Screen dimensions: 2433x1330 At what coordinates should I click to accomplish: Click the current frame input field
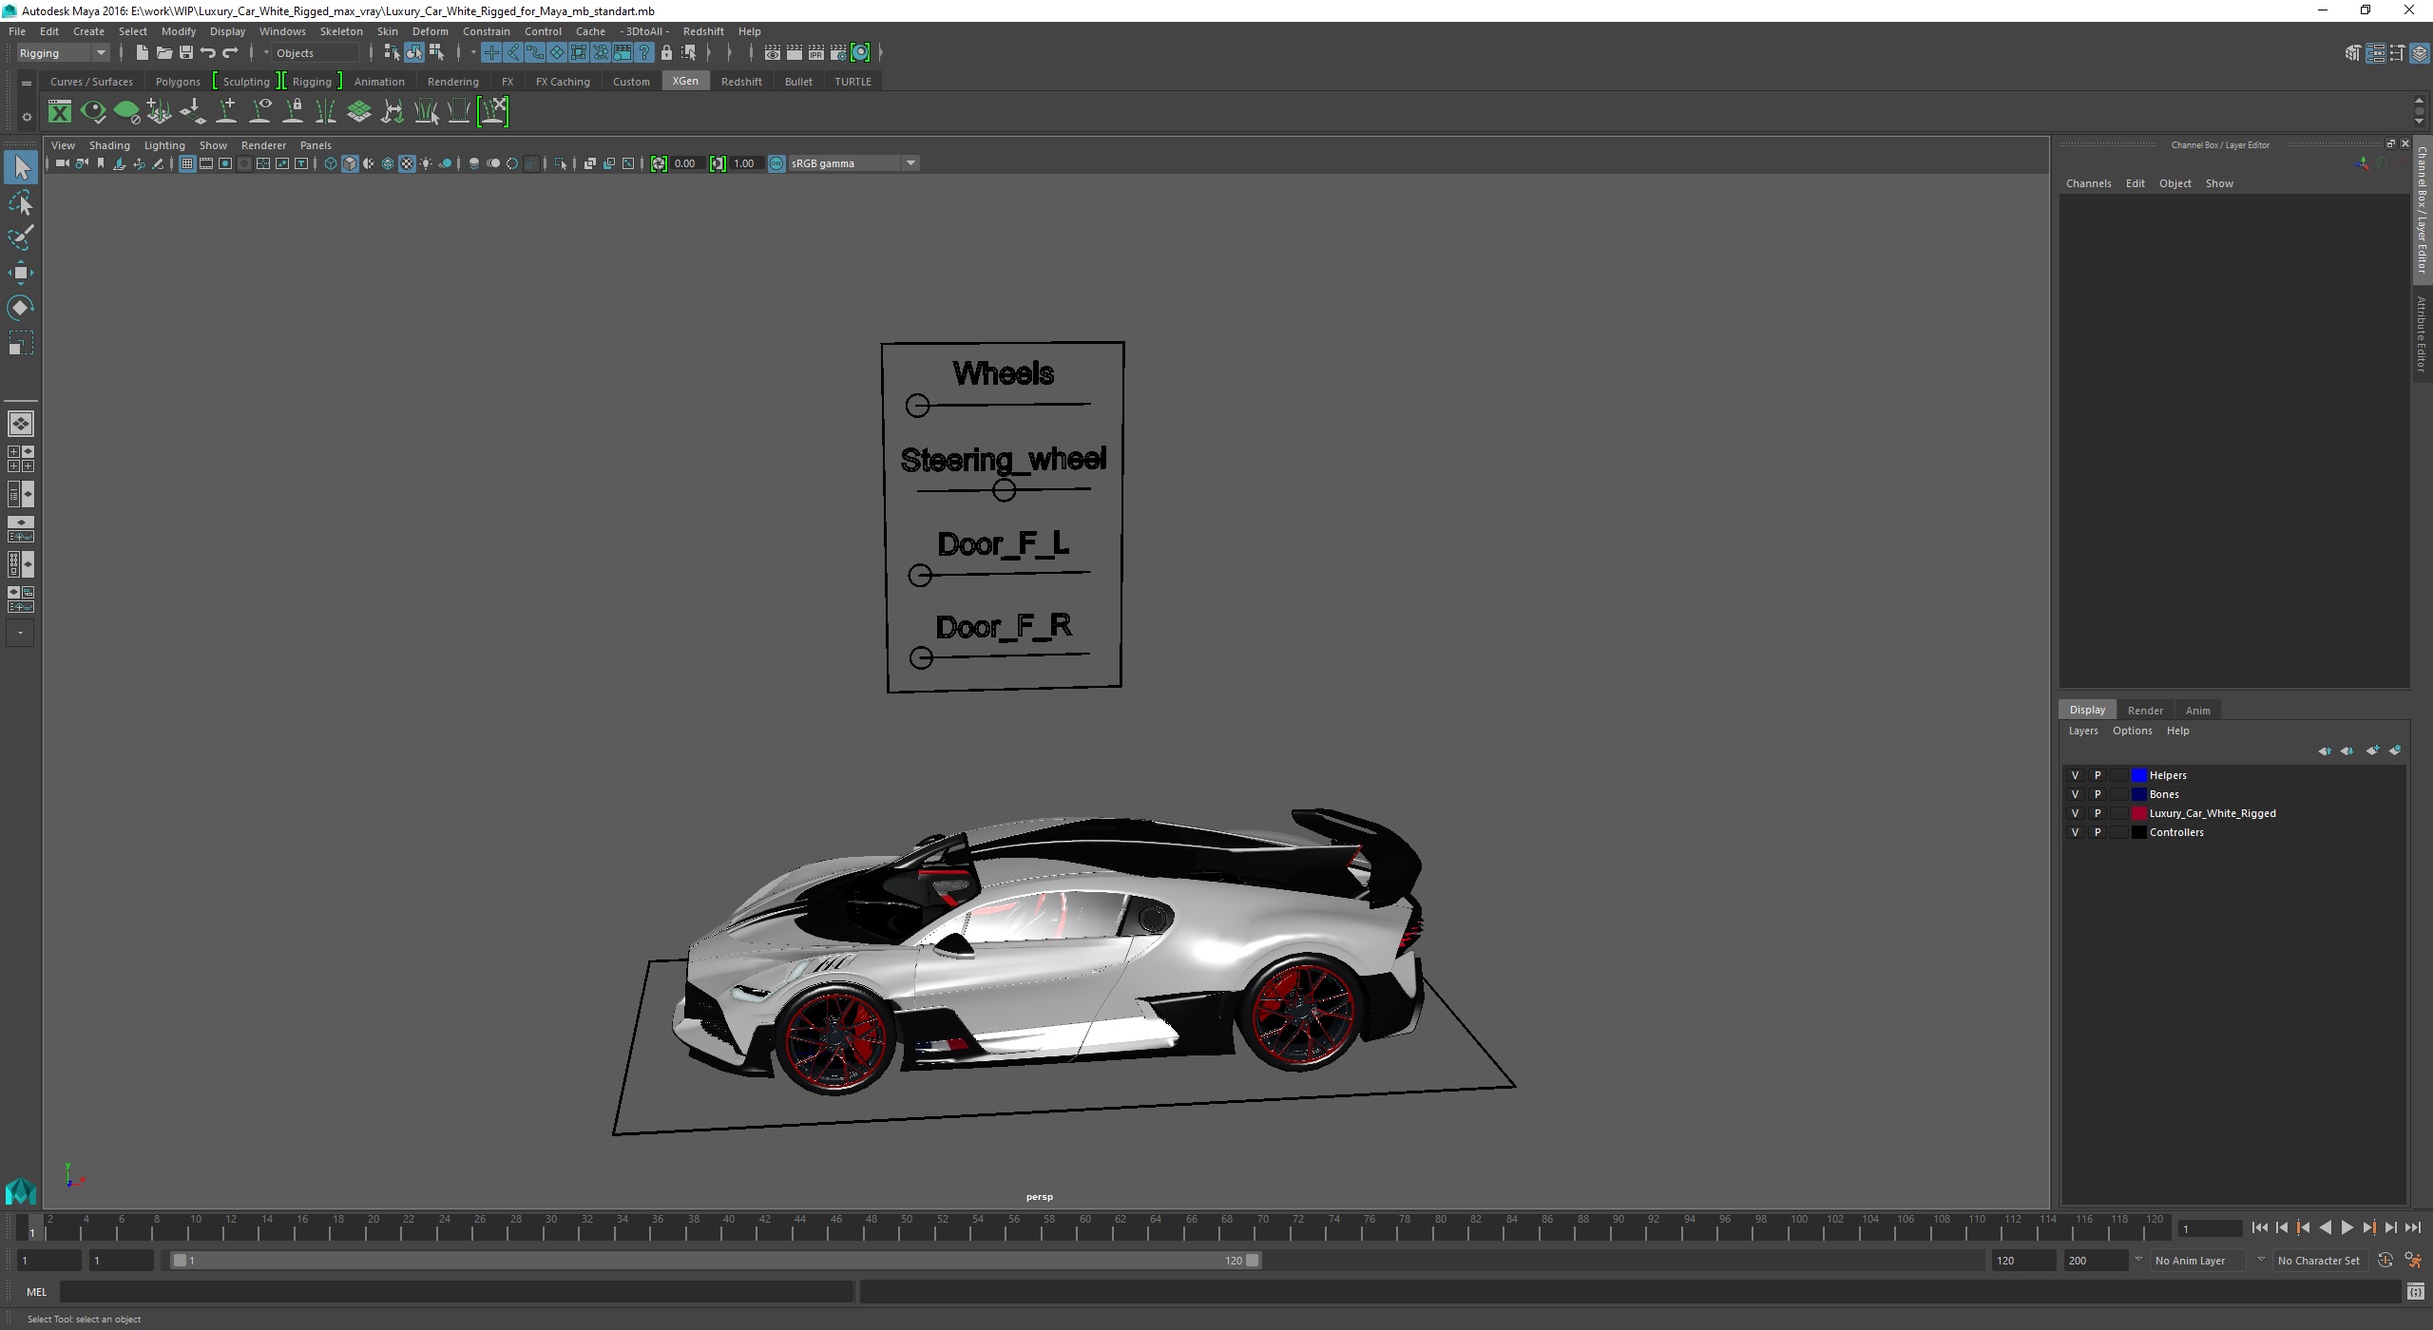tap(2210, 1229)
